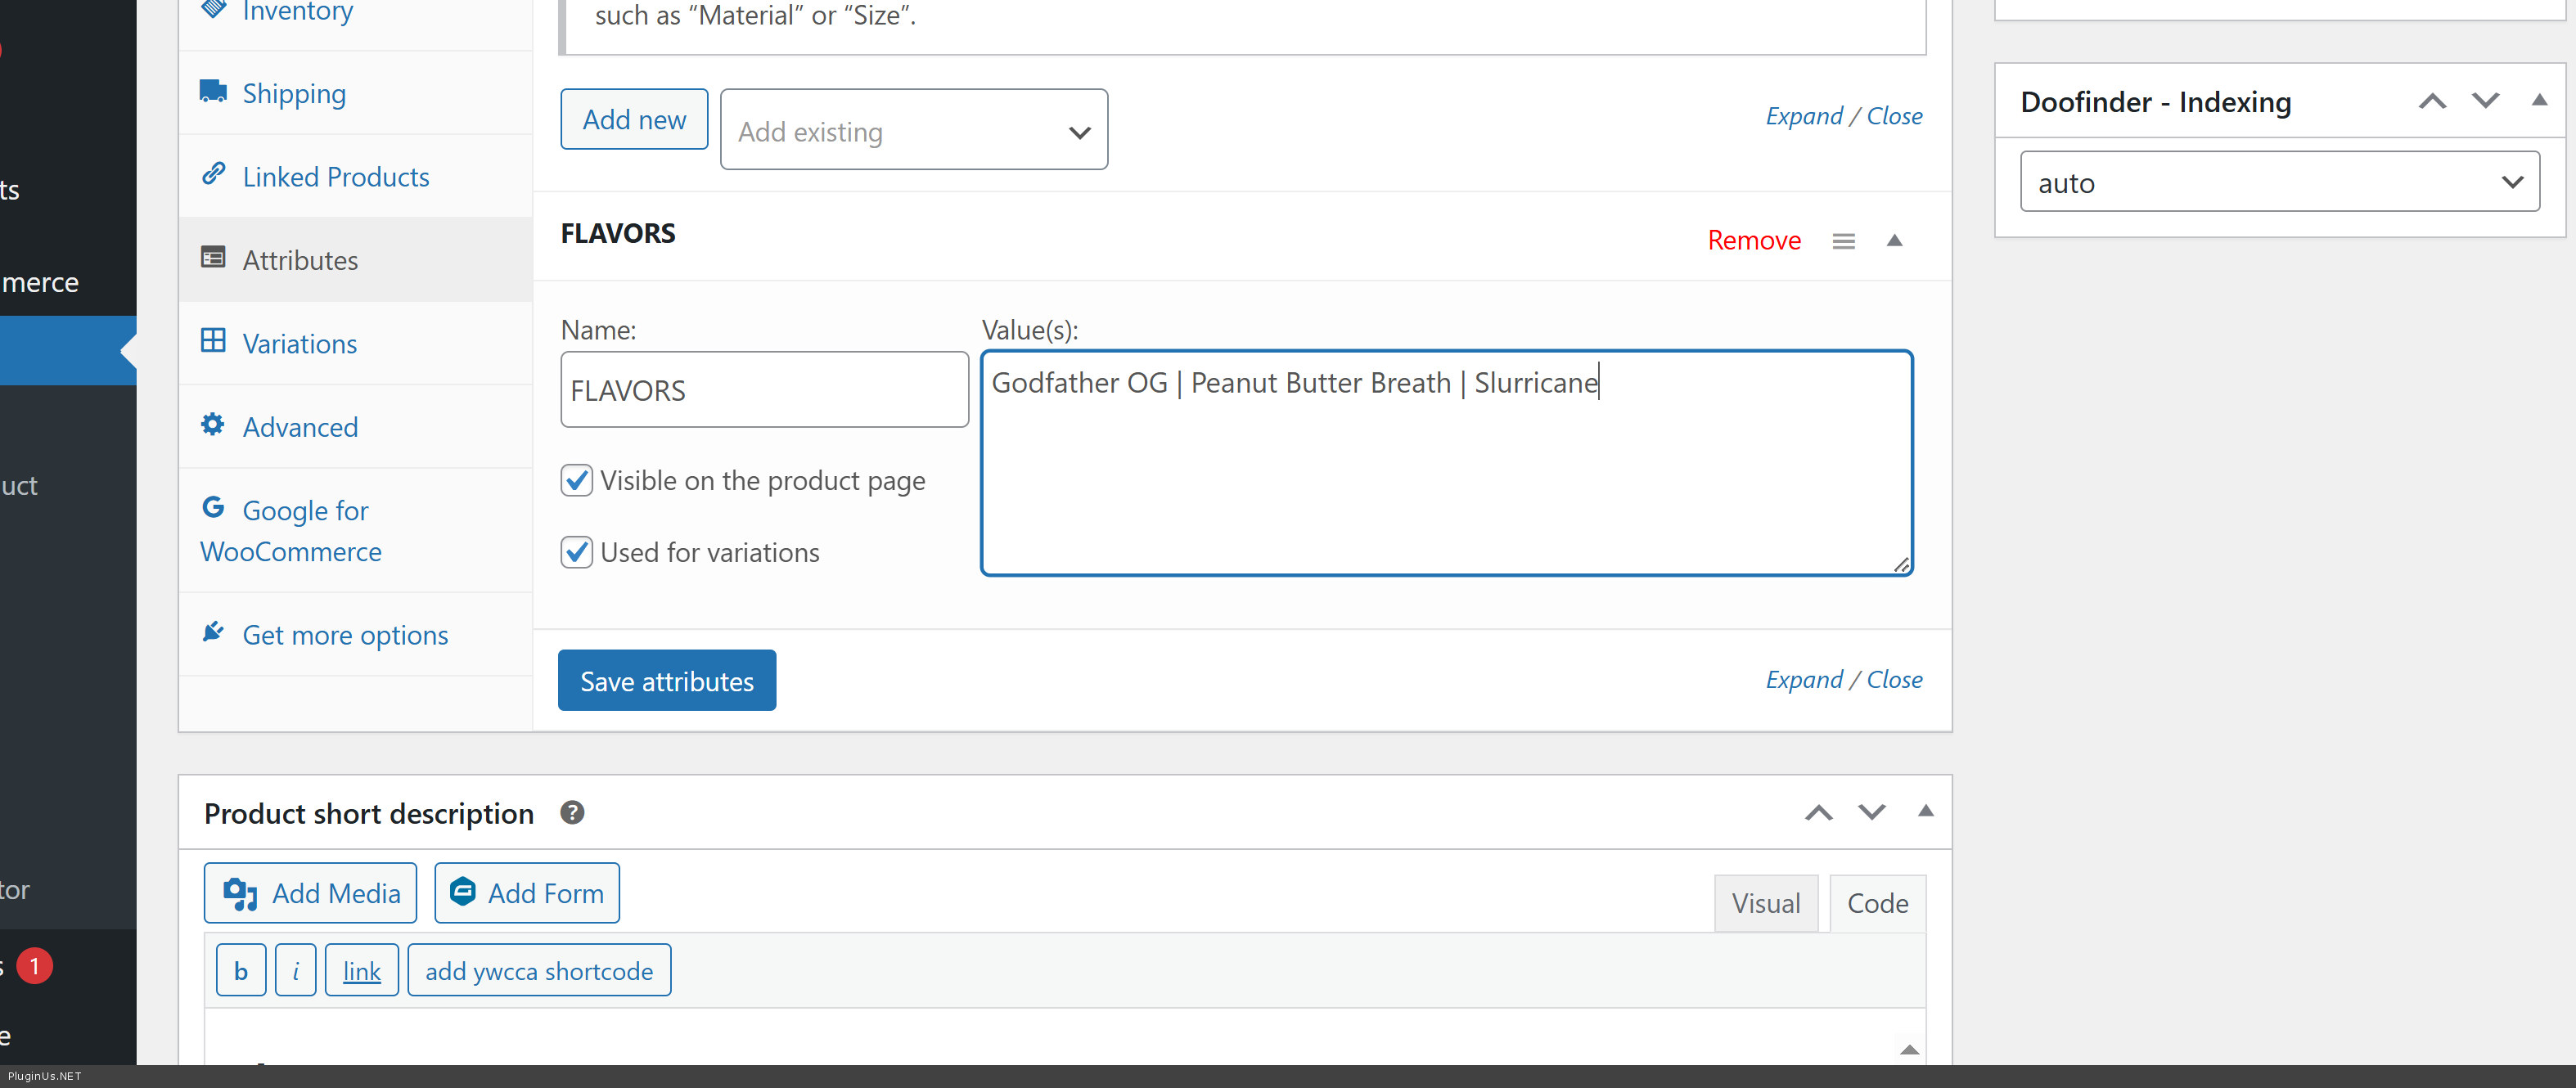This screenshot has height=1088, width=2576.
Task: Click the Linked Products chain icon
Action: click(212, 174)
